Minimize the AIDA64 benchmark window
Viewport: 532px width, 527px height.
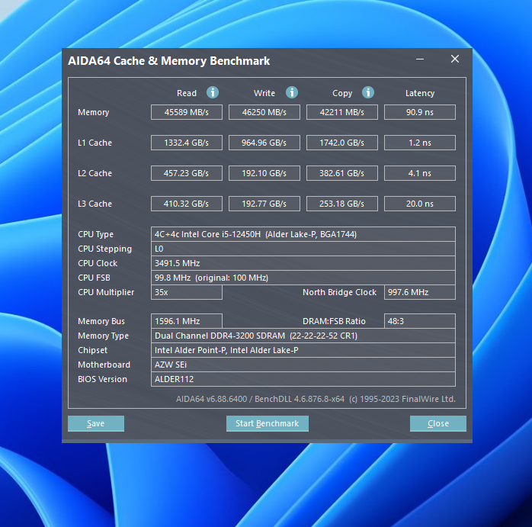point(420,59)
